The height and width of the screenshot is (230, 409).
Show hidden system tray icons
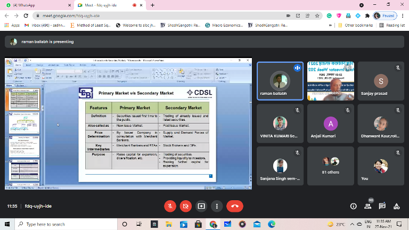point(352,224)
